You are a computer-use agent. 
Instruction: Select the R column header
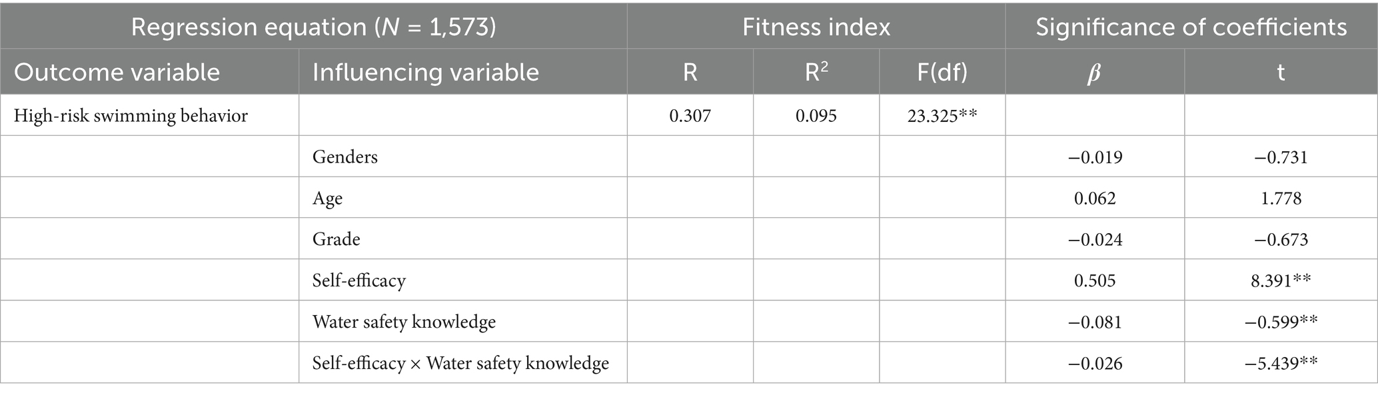(690, 72)
